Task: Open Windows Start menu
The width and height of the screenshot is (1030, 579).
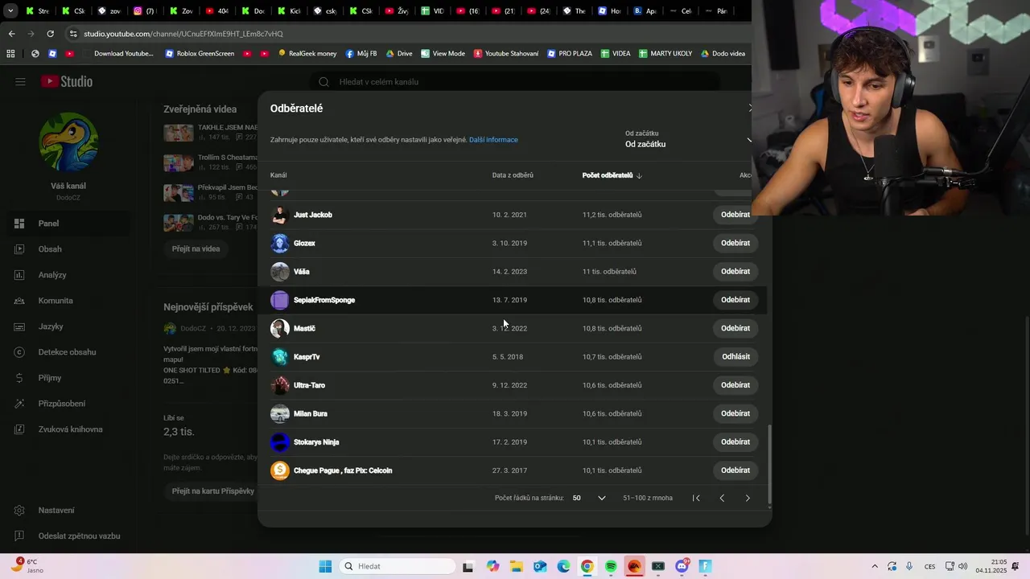Action: (x=325, y=566)
